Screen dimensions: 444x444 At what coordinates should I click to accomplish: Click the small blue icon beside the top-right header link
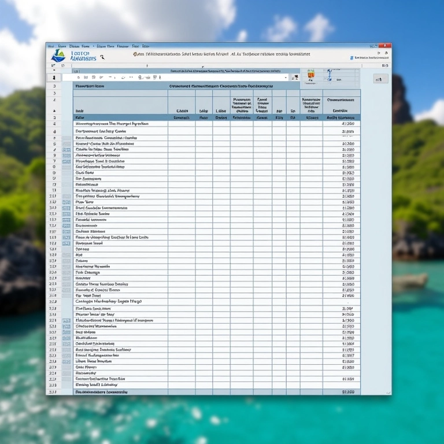point(351,58)
